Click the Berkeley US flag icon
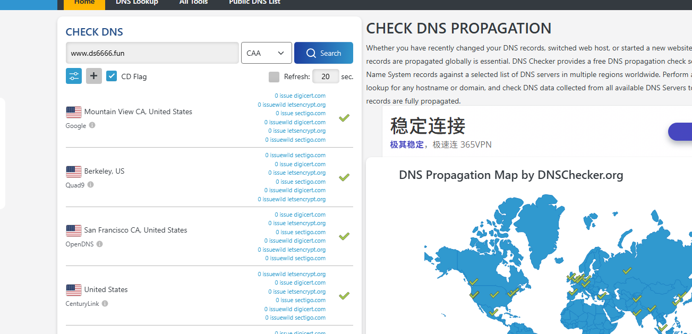 (74, 172)
